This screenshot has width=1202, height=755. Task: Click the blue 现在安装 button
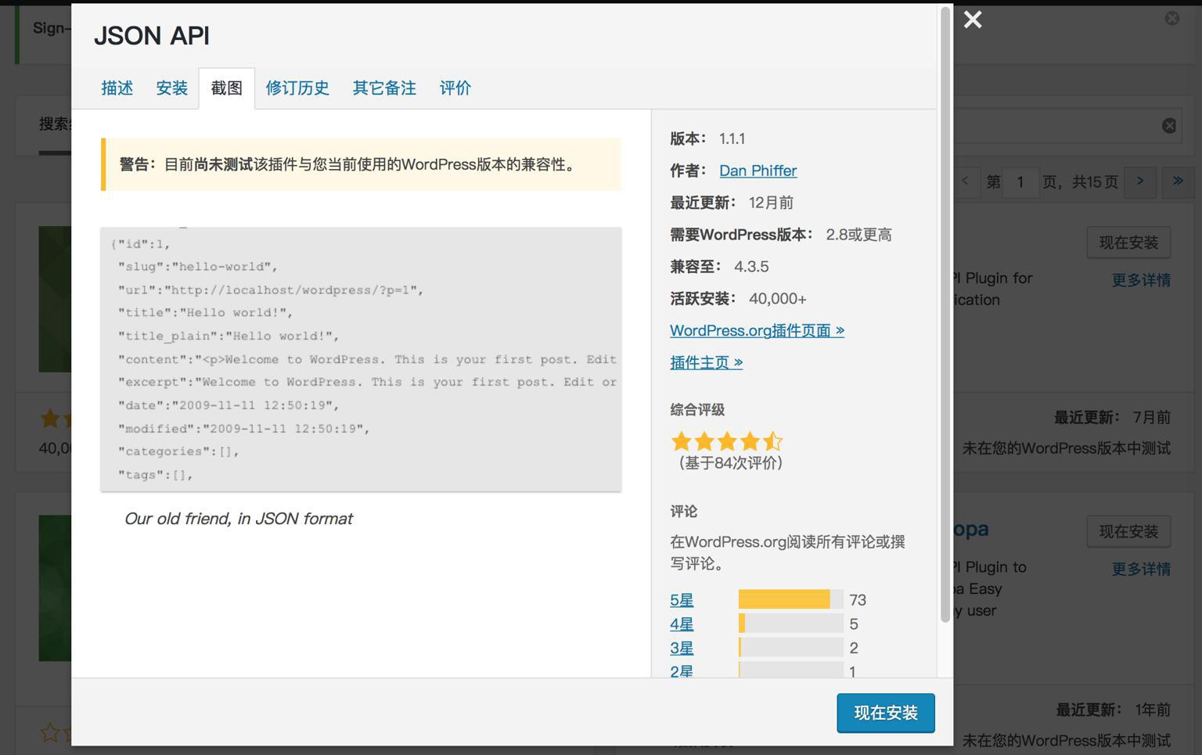(885, 713)
